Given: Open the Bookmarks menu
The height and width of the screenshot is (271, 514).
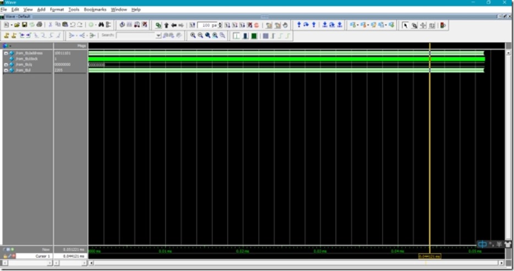Looking at the screenshot, I should pyautogui.click(x=95, y=9).
